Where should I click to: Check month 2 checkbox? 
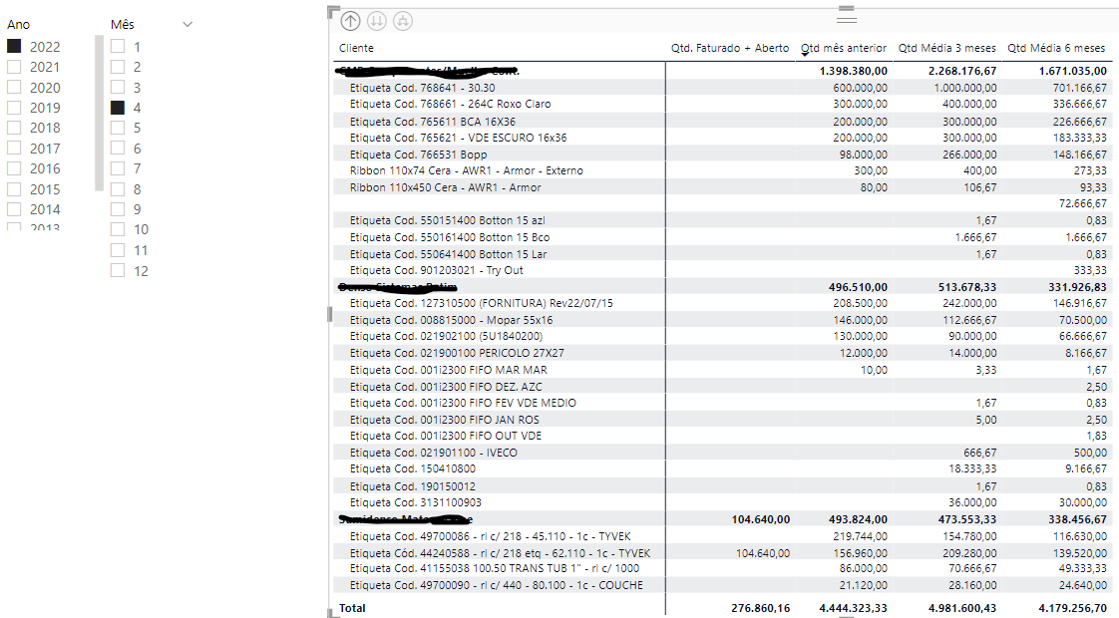[118, 67]
